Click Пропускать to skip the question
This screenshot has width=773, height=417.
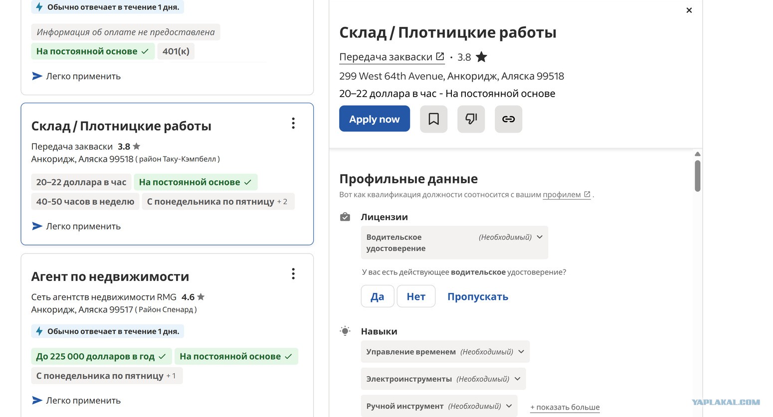[478, 296]
